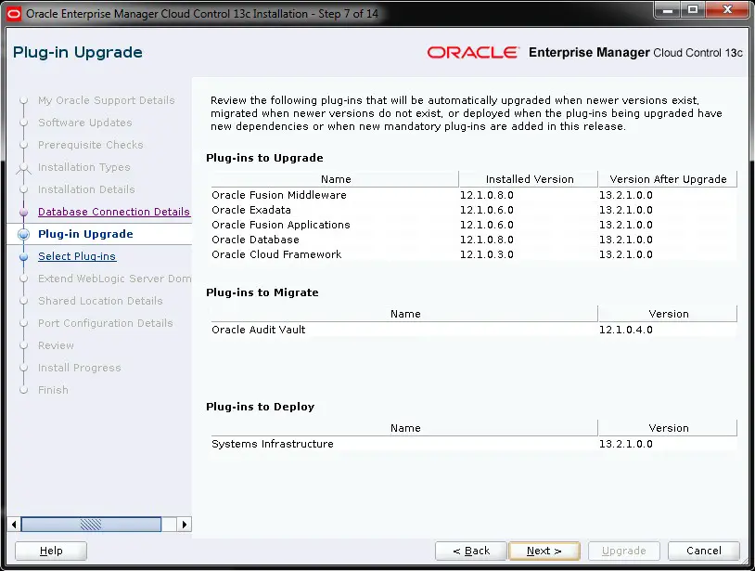Select Oracle Audit Vault row
This screenshot has height=571, width=755.
click(474, 331)
